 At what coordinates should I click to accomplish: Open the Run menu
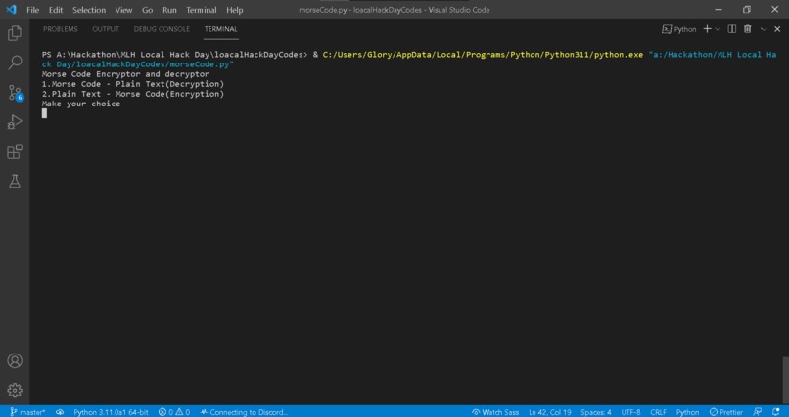click(x=169, y=10)
